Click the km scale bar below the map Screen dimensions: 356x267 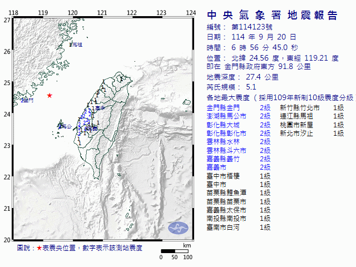click(174, 251)
